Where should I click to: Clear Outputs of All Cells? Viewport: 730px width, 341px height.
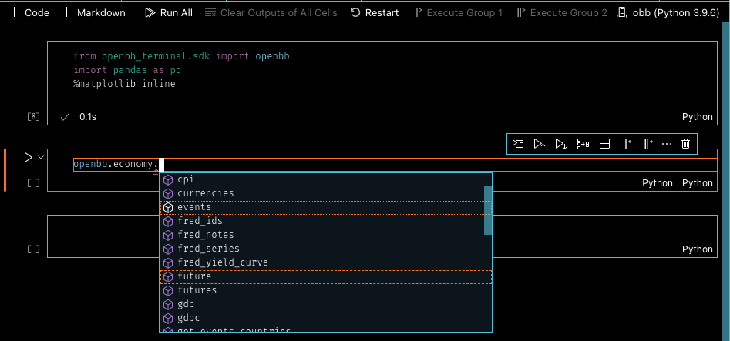pos(271,12)
